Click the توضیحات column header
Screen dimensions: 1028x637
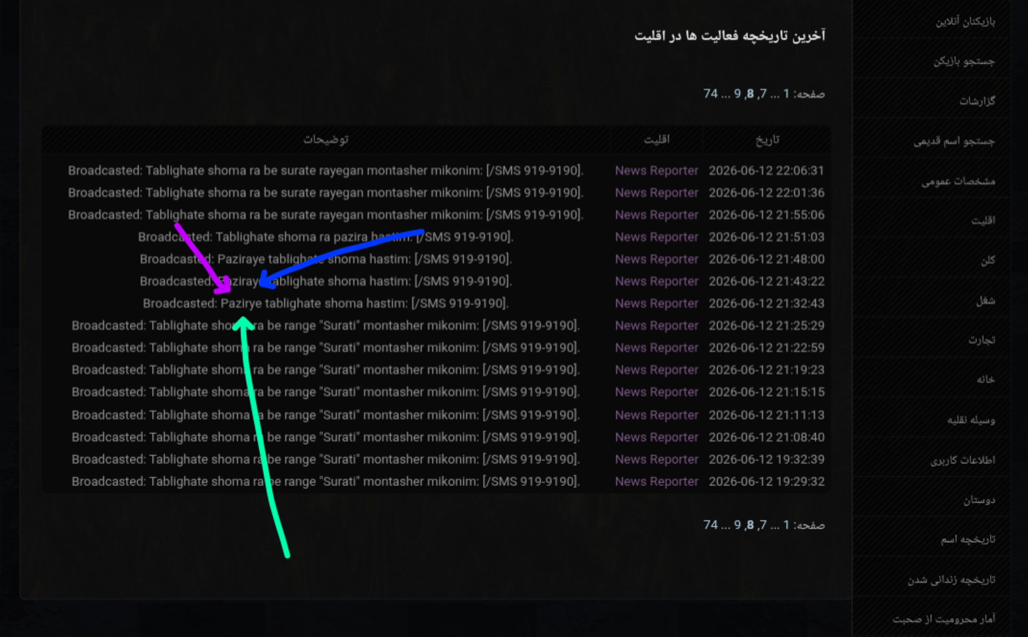coord(326,139)
